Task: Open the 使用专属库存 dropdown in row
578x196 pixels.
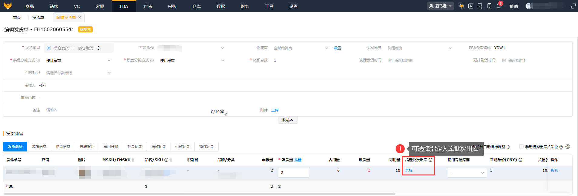Action: pyautogui.click(x=467, y=173)
